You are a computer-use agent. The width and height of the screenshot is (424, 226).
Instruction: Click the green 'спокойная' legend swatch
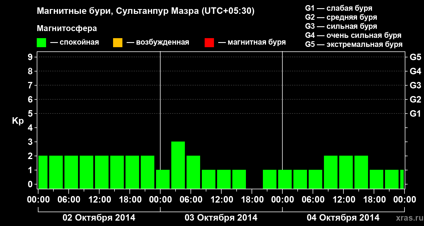42,43
